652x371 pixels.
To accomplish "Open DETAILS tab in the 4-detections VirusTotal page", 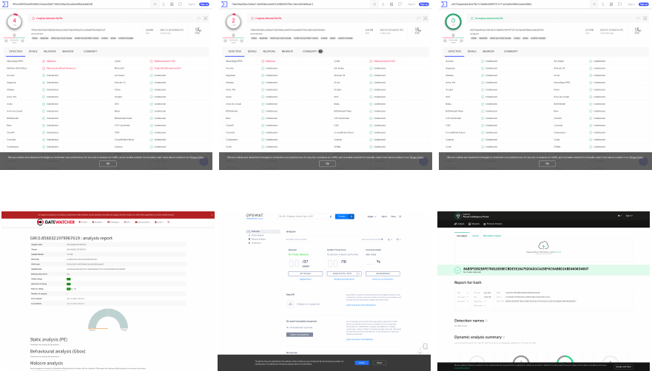I will (34, 51).
